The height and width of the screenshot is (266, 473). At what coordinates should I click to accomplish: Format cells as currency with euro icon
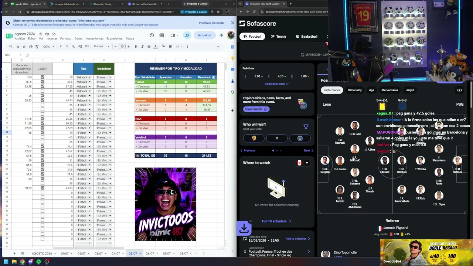(61, 47)
